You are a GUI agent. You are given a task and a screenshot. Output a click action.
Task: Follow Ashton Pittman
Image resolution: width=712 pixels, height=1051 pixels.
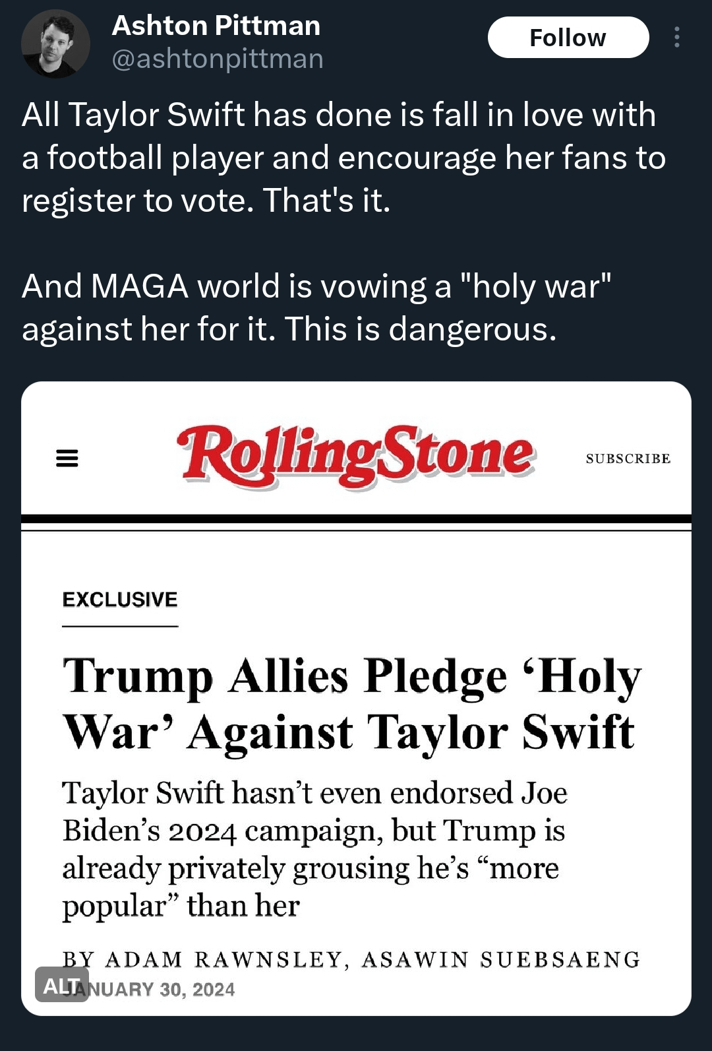[568, 38]
